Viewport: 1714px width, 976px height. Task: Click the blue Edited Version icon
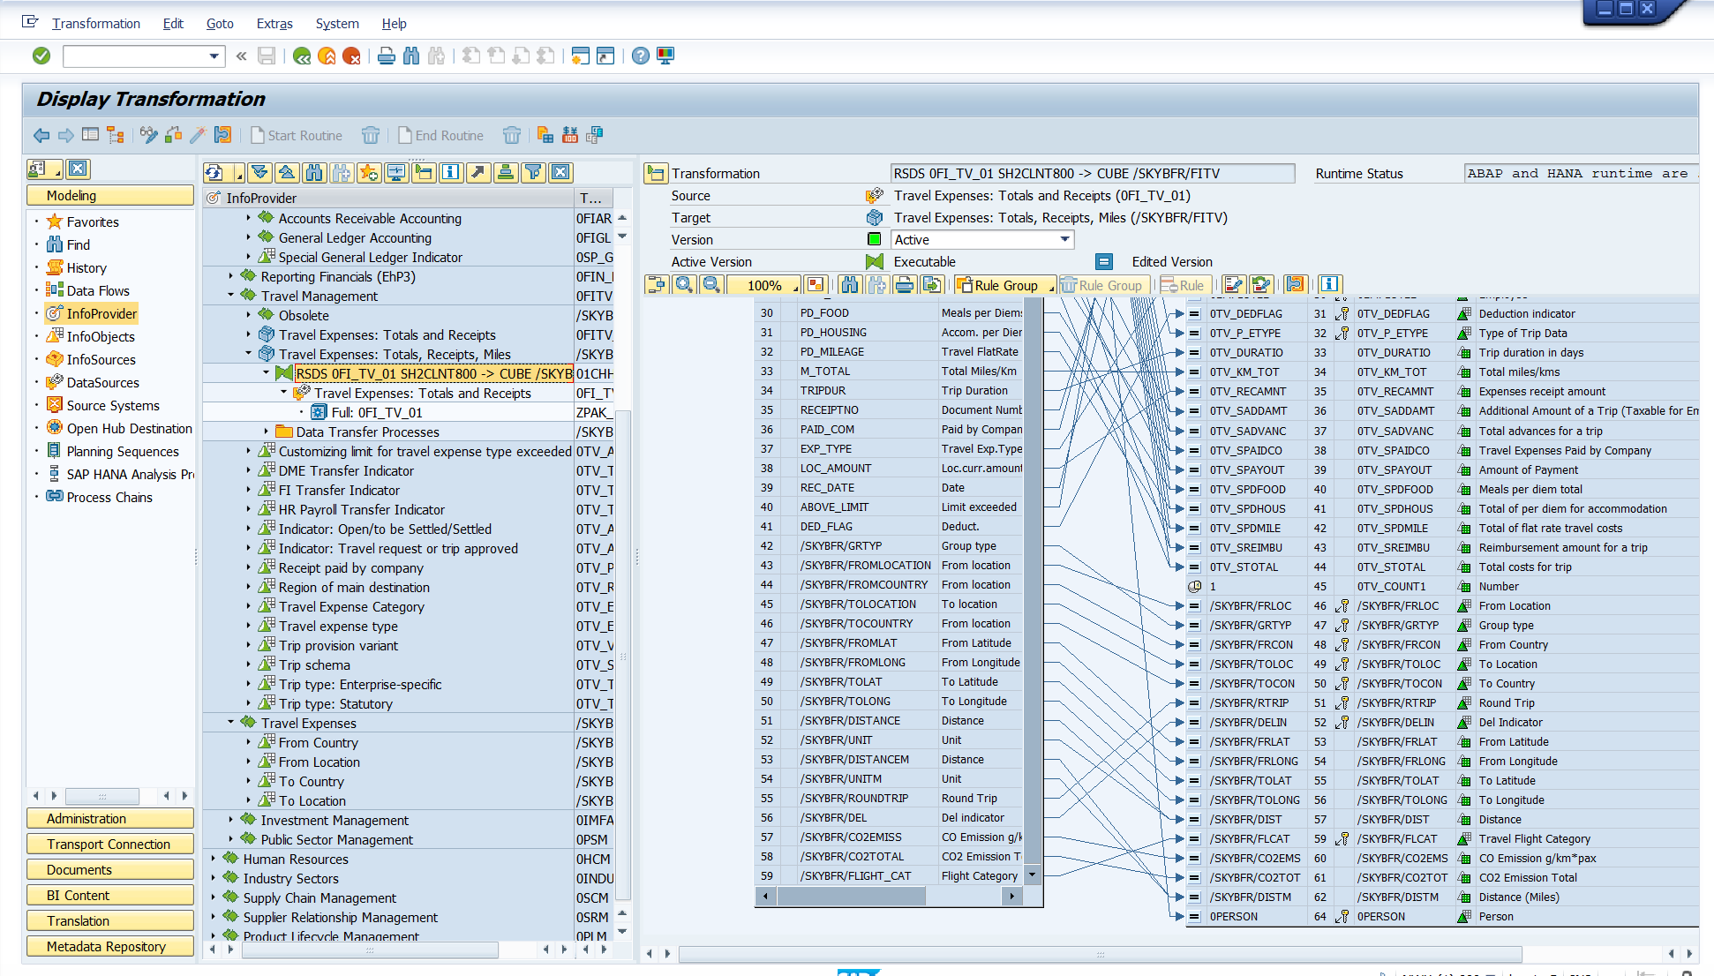pos(1104,262)
